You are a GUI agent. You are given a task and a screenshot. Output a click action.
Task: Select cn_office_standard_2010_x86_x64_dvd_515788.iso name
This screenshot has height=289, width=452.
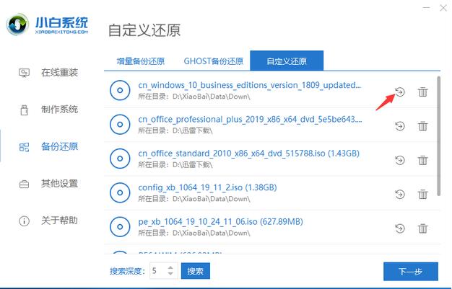[249, 154]
